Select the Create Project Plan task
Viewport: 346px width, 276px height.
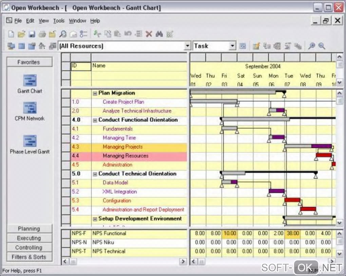tap(123, 102)
